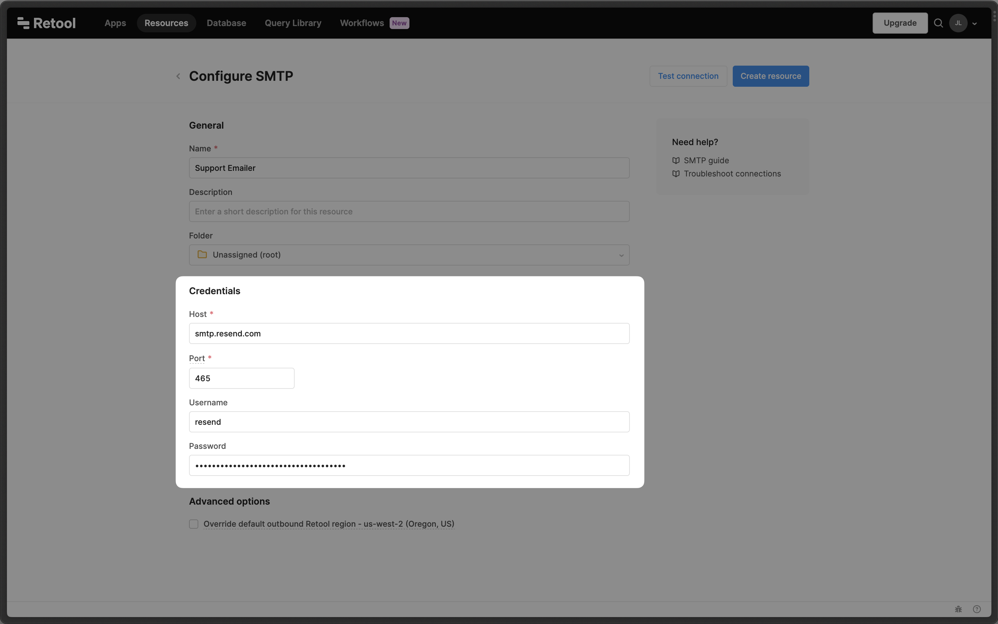Click Create resource button
Screen dimensions: 998x624
coord(771,76)
